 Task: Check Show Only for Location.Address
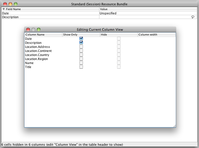81,47
